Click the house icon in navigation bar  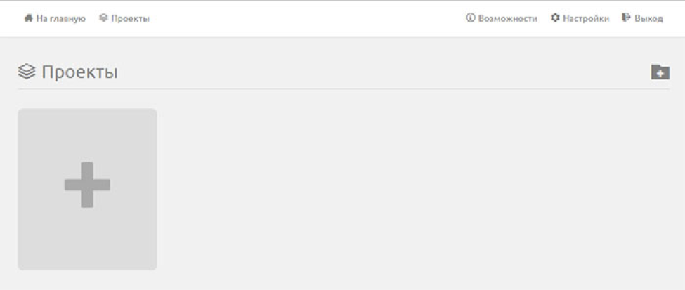(x=28, y=18)
